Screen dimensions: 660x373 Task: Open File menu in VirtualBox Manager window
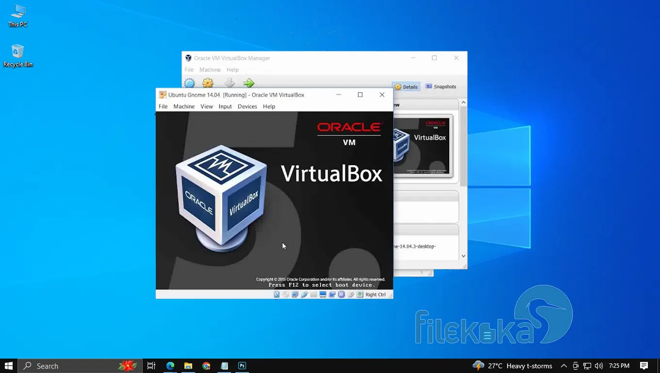pyautogui.click(x=189, y=70)
